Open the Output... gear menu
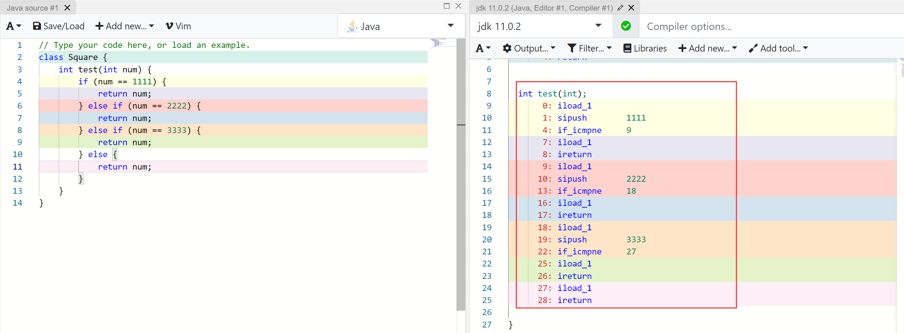 (529, 48)
